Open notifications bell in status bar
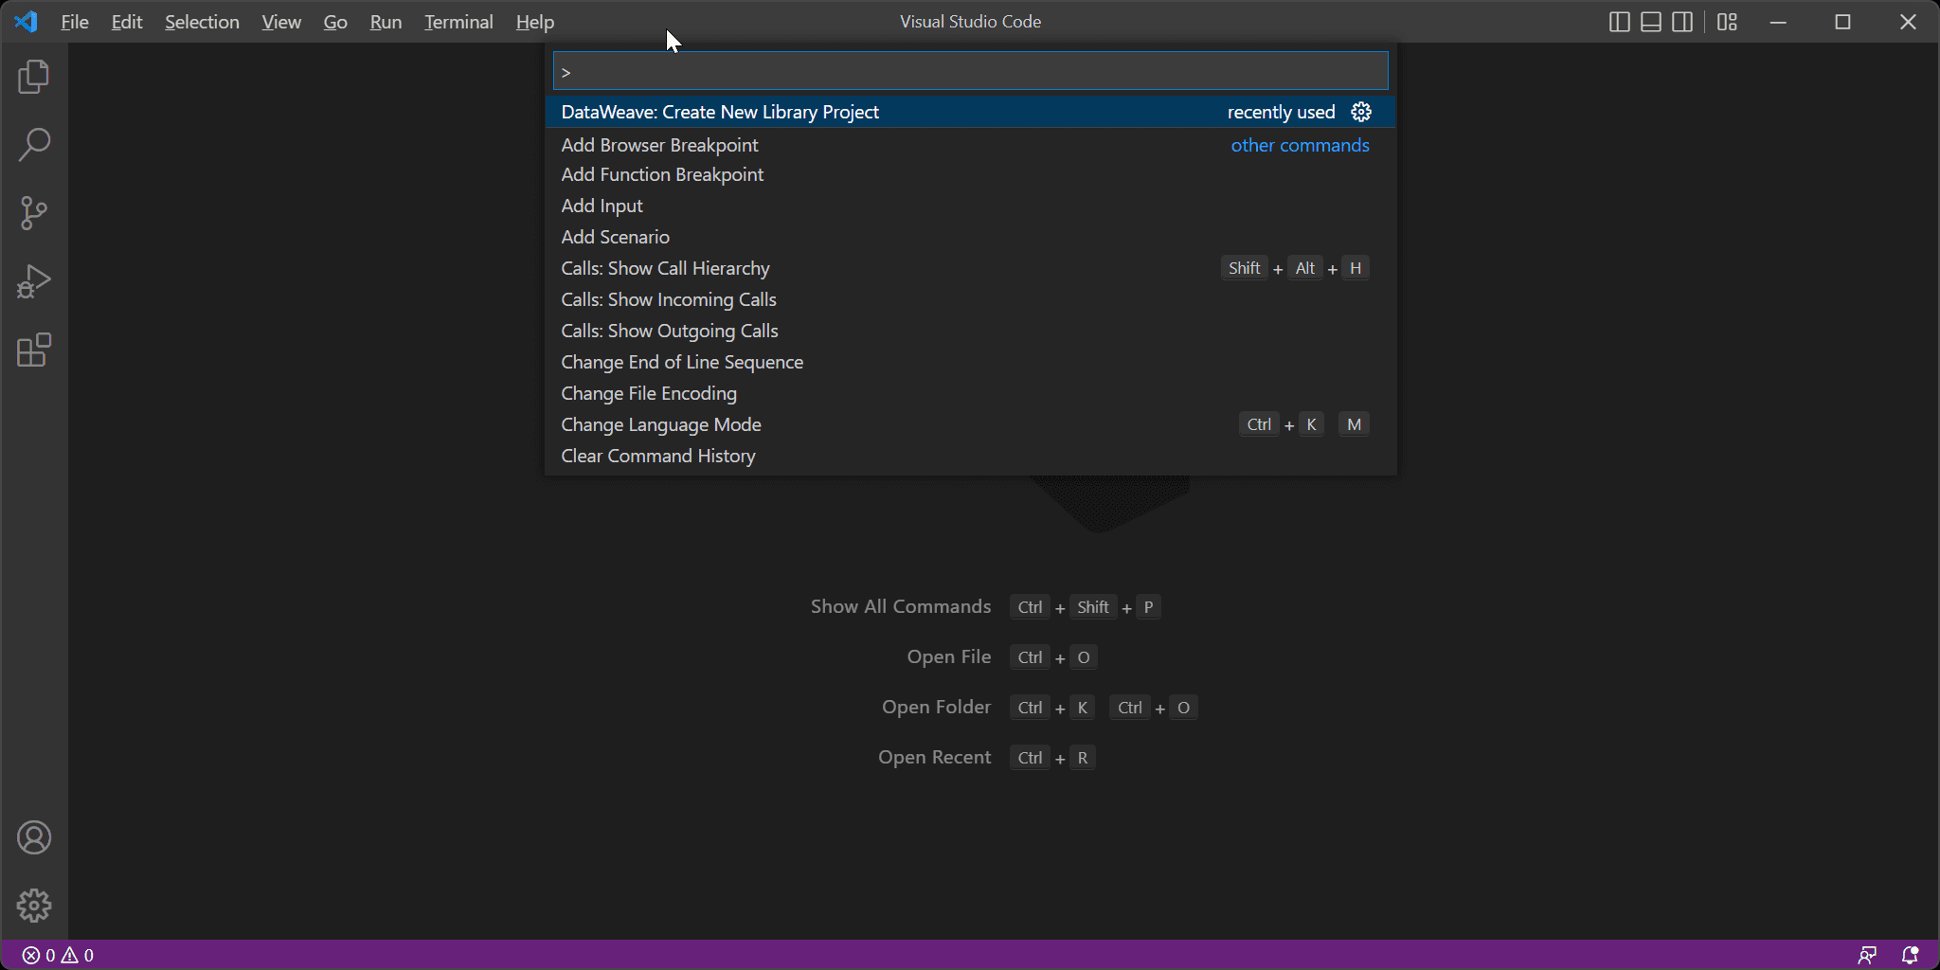1940x970 pixels. coord(1910,955)
